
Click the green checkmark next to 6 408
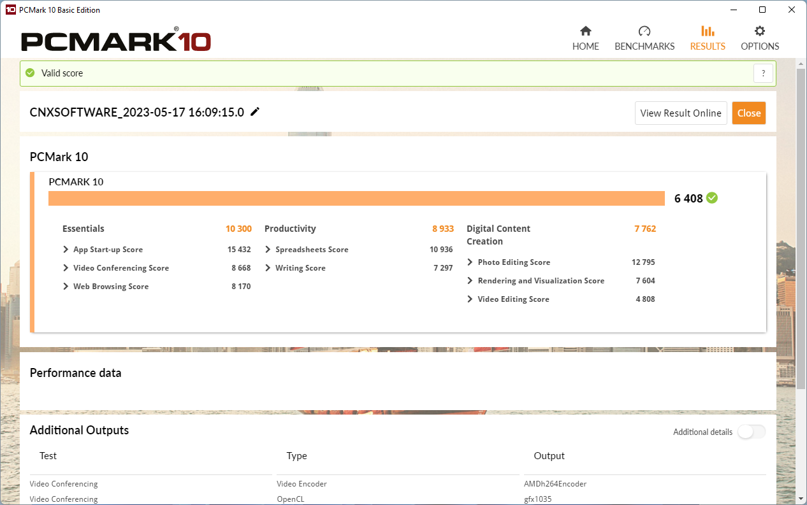pos(712,198)
